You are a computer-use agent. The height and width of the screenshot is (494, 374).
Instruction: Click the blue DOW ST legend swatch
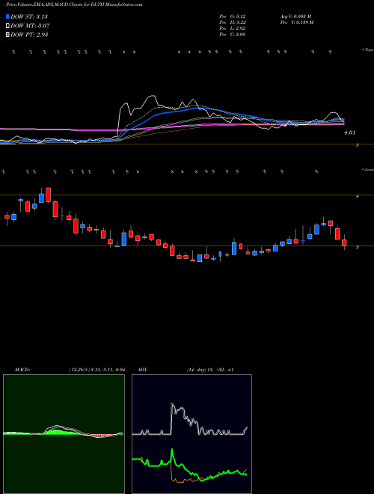coord(7,16)
